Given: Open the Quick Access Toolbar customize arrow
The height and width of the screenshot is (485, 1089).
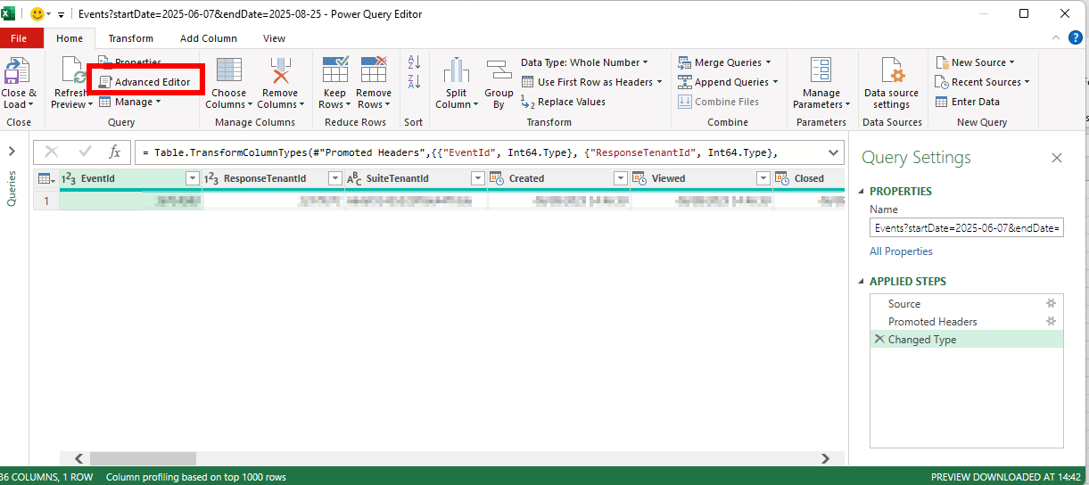Looking at the screenshot, I should (61, 15).
